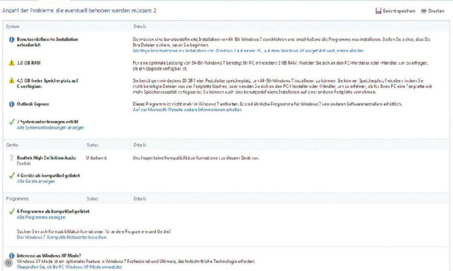Click green checkmark beside 7 Systemanforderungen erfüllt
The height and width of the screenshot is (271, 453).
[x=11, y=122]
